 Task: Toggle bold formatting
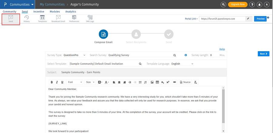point(52,82)
